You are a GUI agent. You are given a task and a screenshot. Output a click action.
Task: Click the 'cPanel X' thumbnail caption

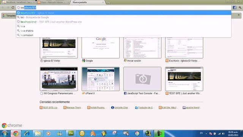tap(90, 93)
